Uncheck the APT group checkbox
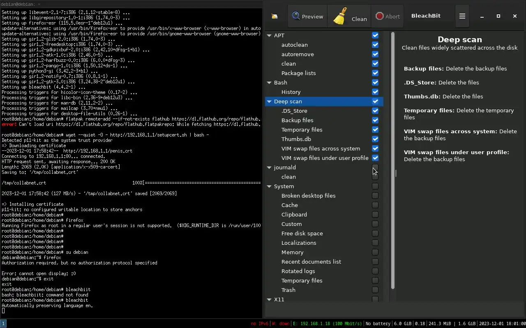Viewport: 526px width, 328px height. point(375,35)
